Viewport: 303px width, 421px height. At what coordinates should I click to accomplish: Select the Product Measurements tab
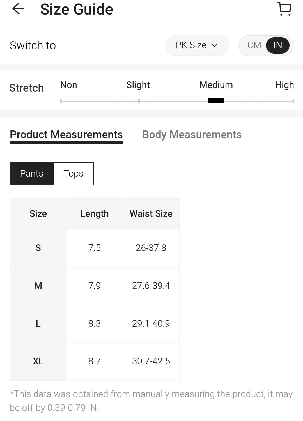click(x=66, y=135)
